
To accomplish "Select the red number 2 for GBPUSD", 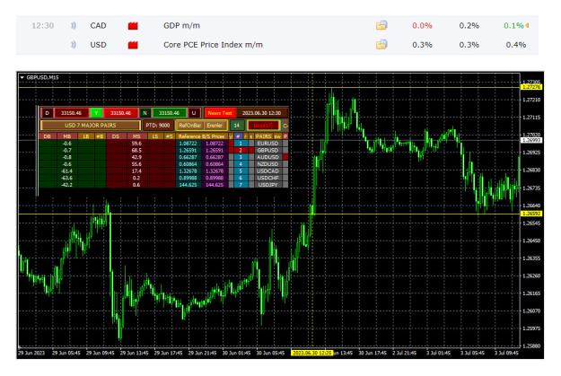I will coord(241,150).
